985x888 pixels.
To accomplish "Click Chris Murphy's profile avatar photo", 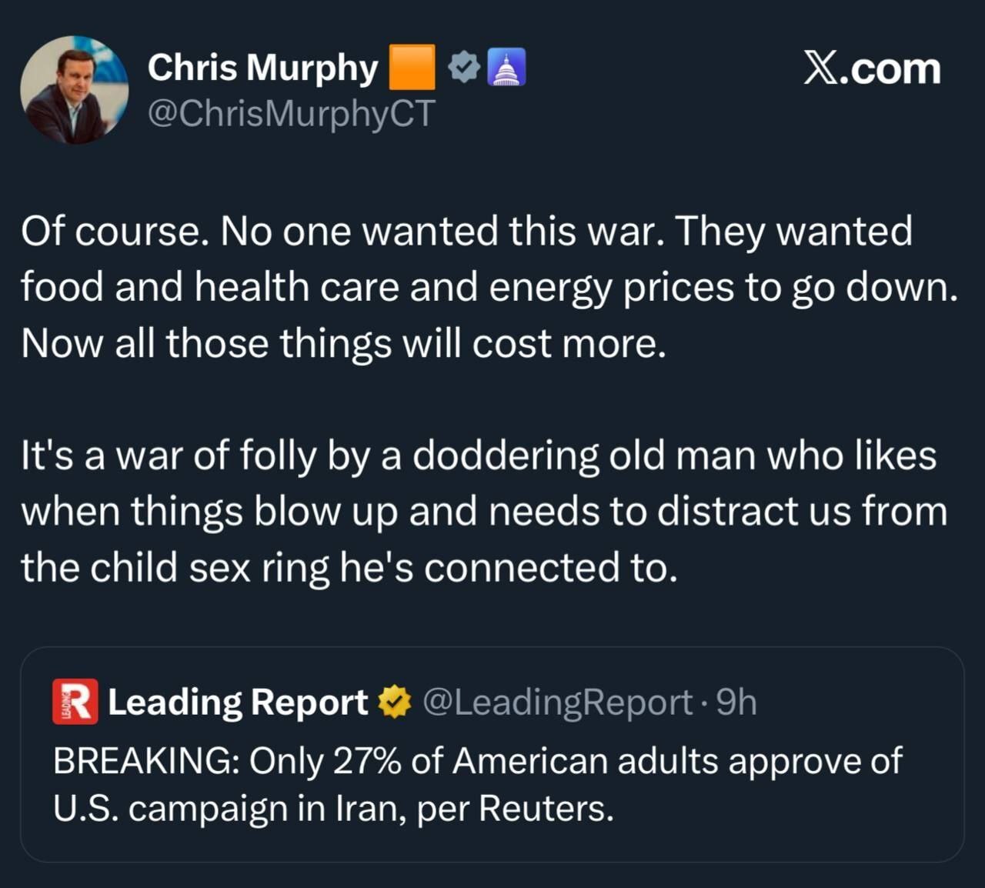I will pyautogui.click(x=75, y=90).
